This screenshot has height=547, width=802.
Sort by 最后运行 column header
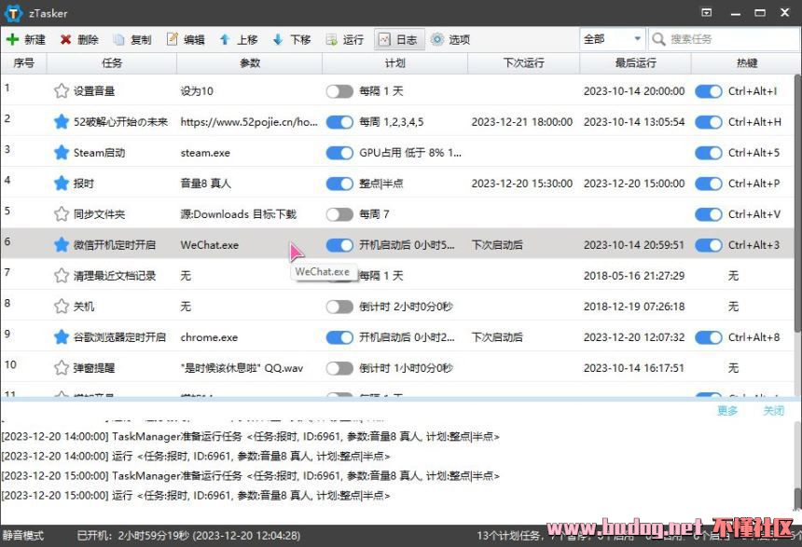(x=635, y=62)
